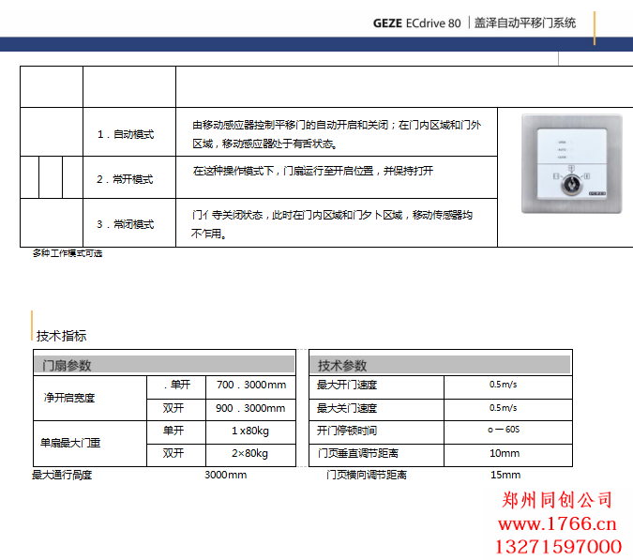The height and width of the screenshot is (560, 633).
Task: Click the CLOSE indicator label on the panel
Action: (x=563, y=159)
